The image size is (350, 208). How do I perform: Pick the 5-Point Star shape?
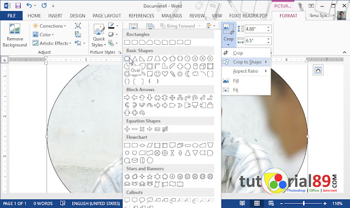tap(149, 177)
